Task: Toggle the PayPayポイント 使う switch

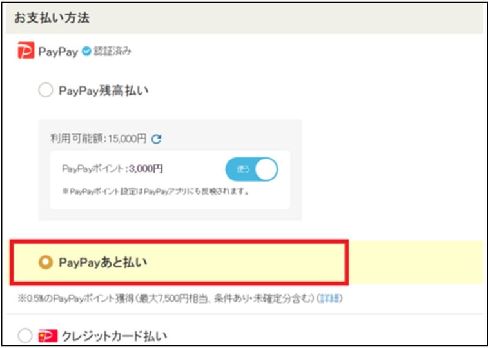Action: [x=251, y=169]
